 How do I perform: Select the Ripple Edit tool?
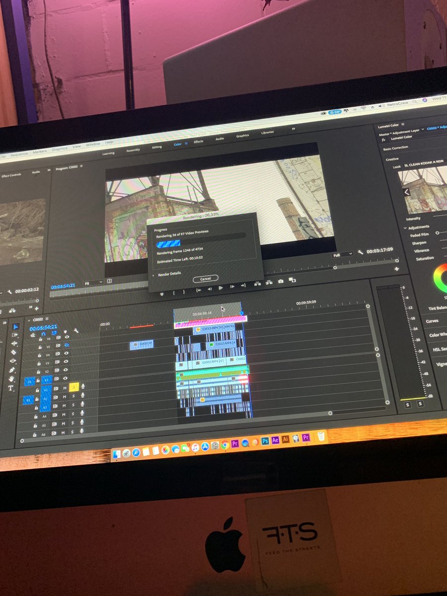[14, 343]
